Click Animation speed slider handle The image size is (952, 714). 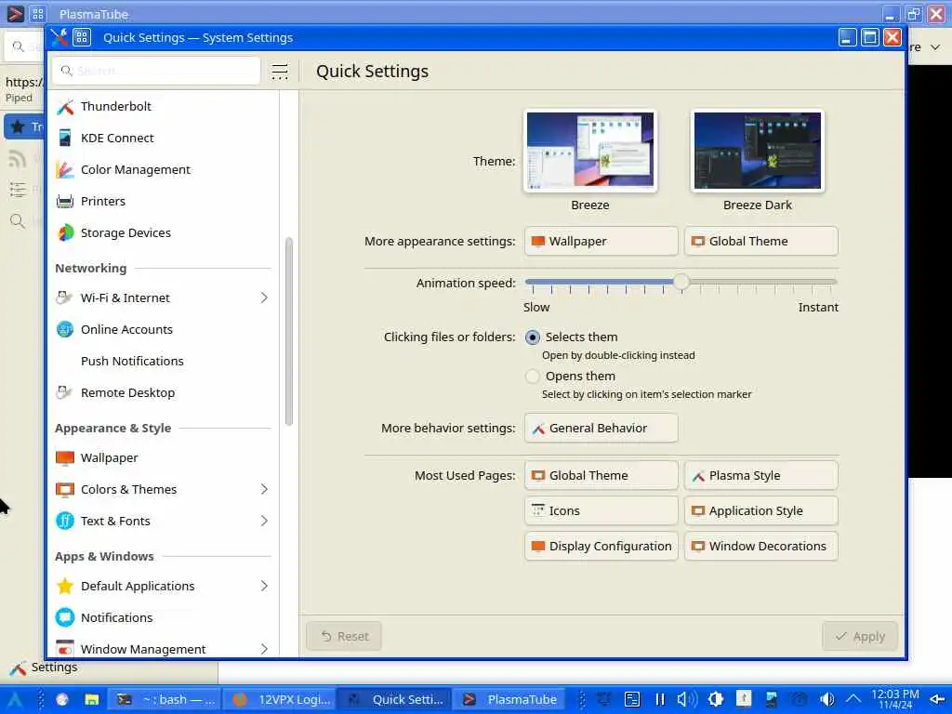pyautogui.click(x=681, y=282)
